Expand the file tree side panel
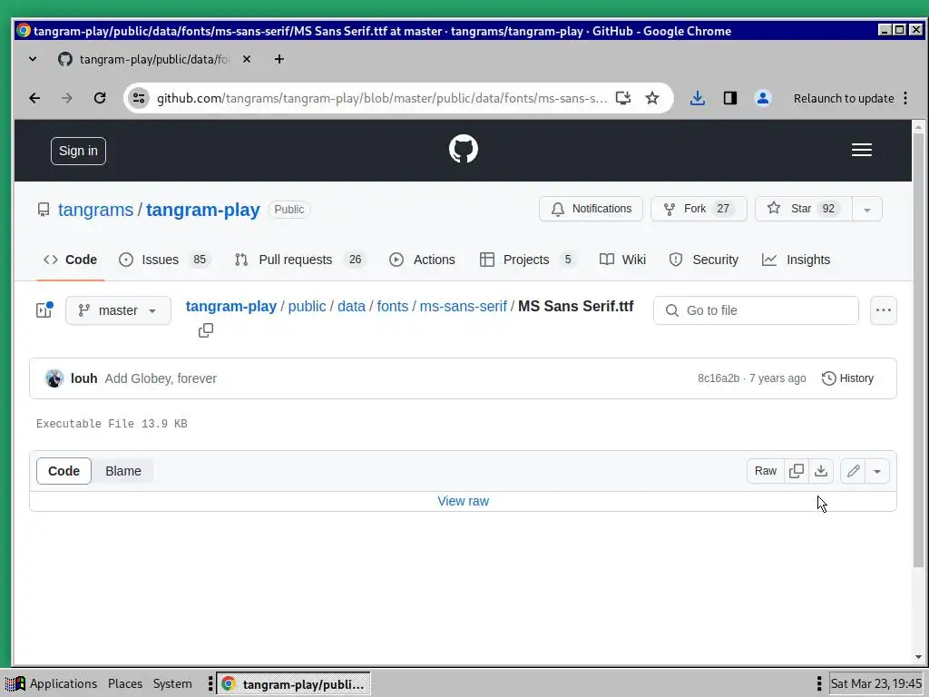 coord(44,310)
